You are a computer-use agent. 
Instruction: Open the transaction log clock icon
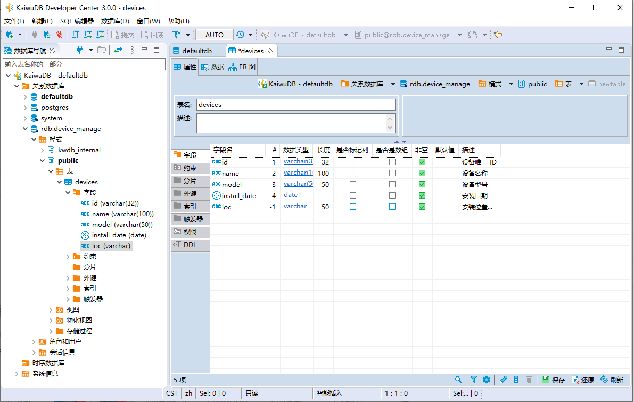(240, 35)
